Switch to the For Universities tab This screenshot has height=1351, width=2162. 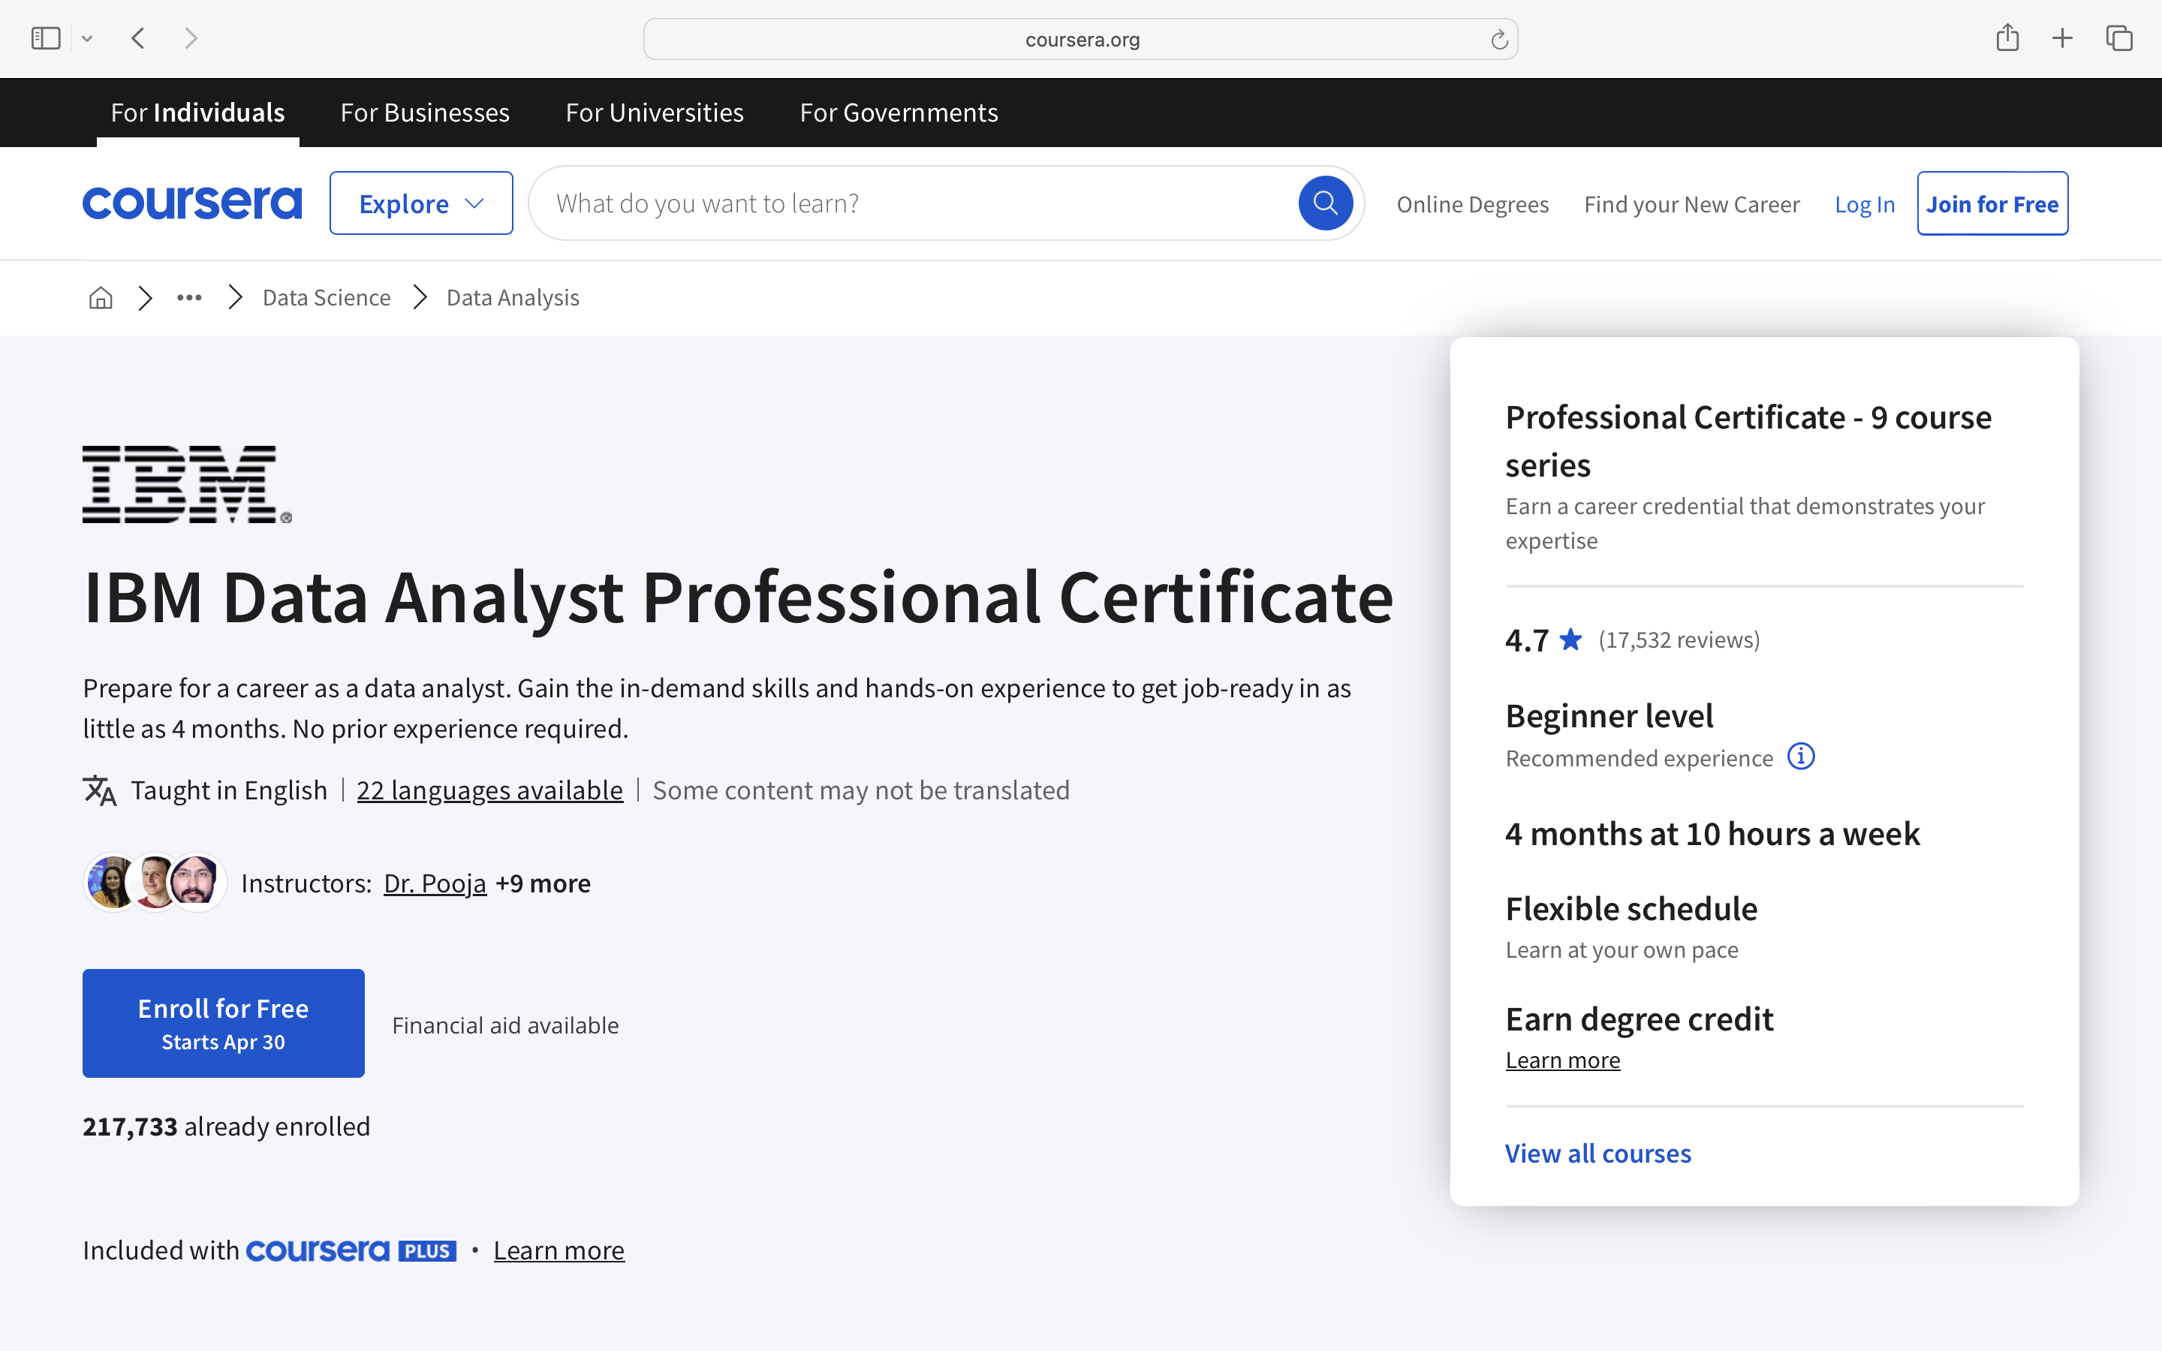tap(654, 113)
